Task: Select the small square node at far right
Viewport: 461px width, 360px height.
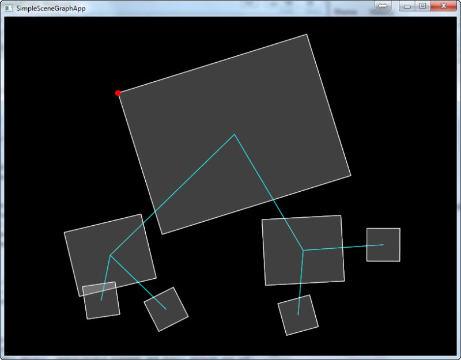Action: 382,245
